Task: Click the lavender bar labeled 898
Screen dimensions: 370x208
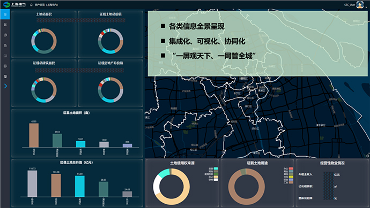Action: pos(127,145)
